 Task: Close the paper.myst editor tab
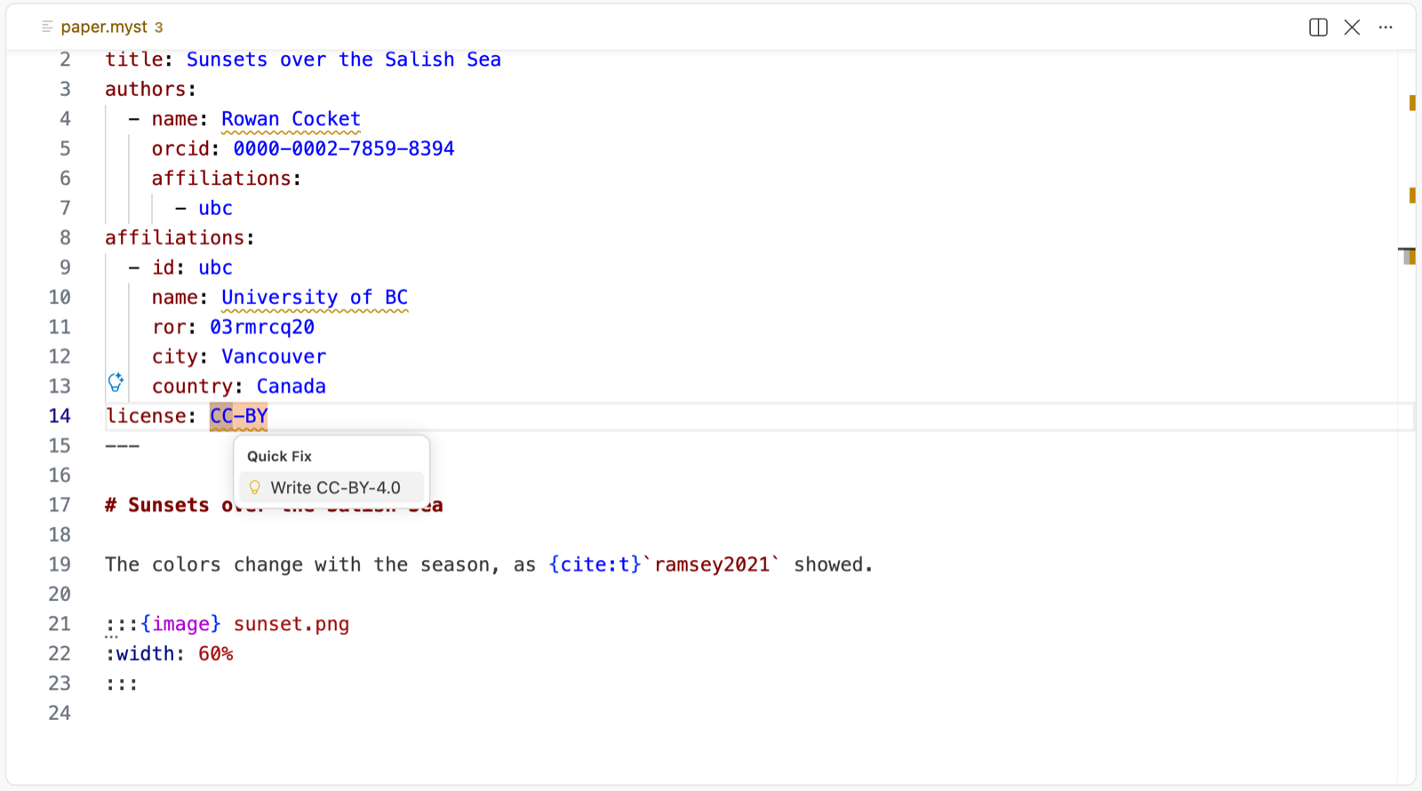point(1352,28)
